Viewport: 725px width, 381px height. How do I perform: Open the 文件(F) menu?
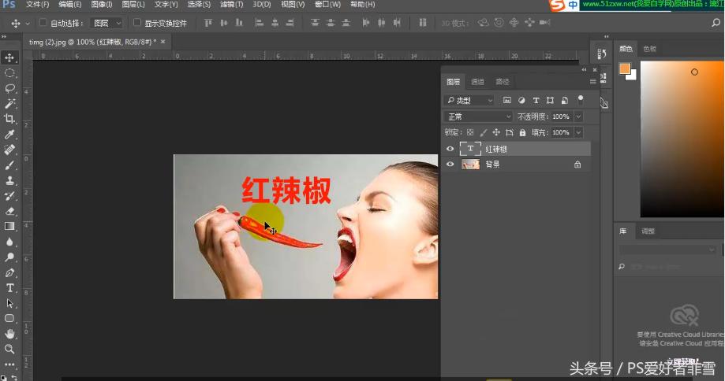tap(37, 4)
